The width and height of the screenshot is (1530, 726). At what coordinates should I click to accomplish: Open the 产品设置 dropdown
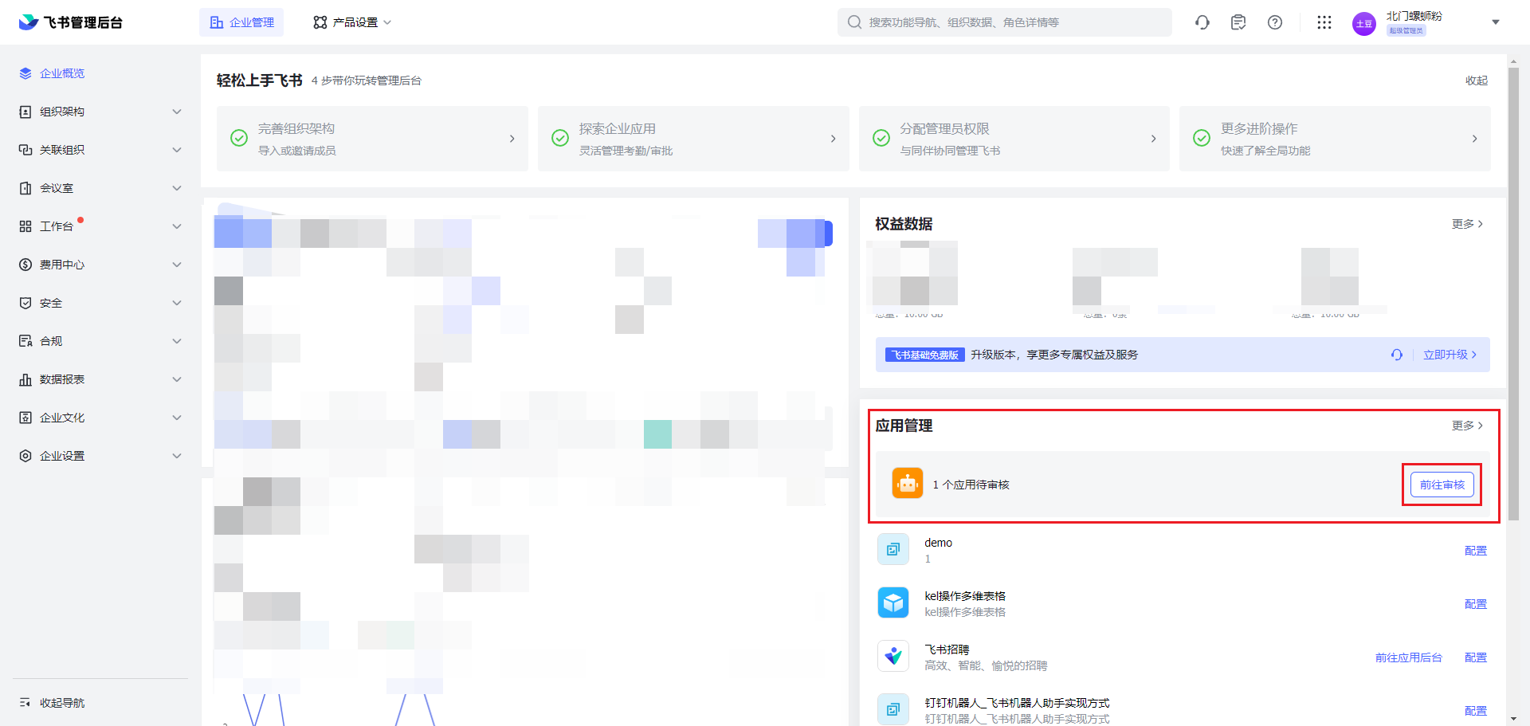pyautogui.click(x=352, y=22)
